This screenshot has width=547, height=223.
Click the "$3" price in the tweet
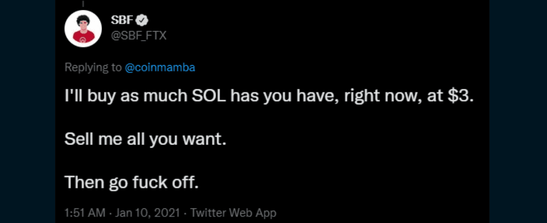[463, 98]
